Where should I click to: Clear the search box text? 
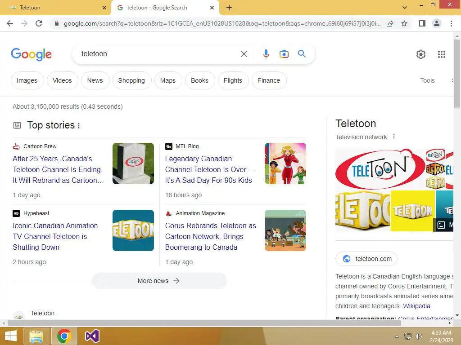click(244, 54)
